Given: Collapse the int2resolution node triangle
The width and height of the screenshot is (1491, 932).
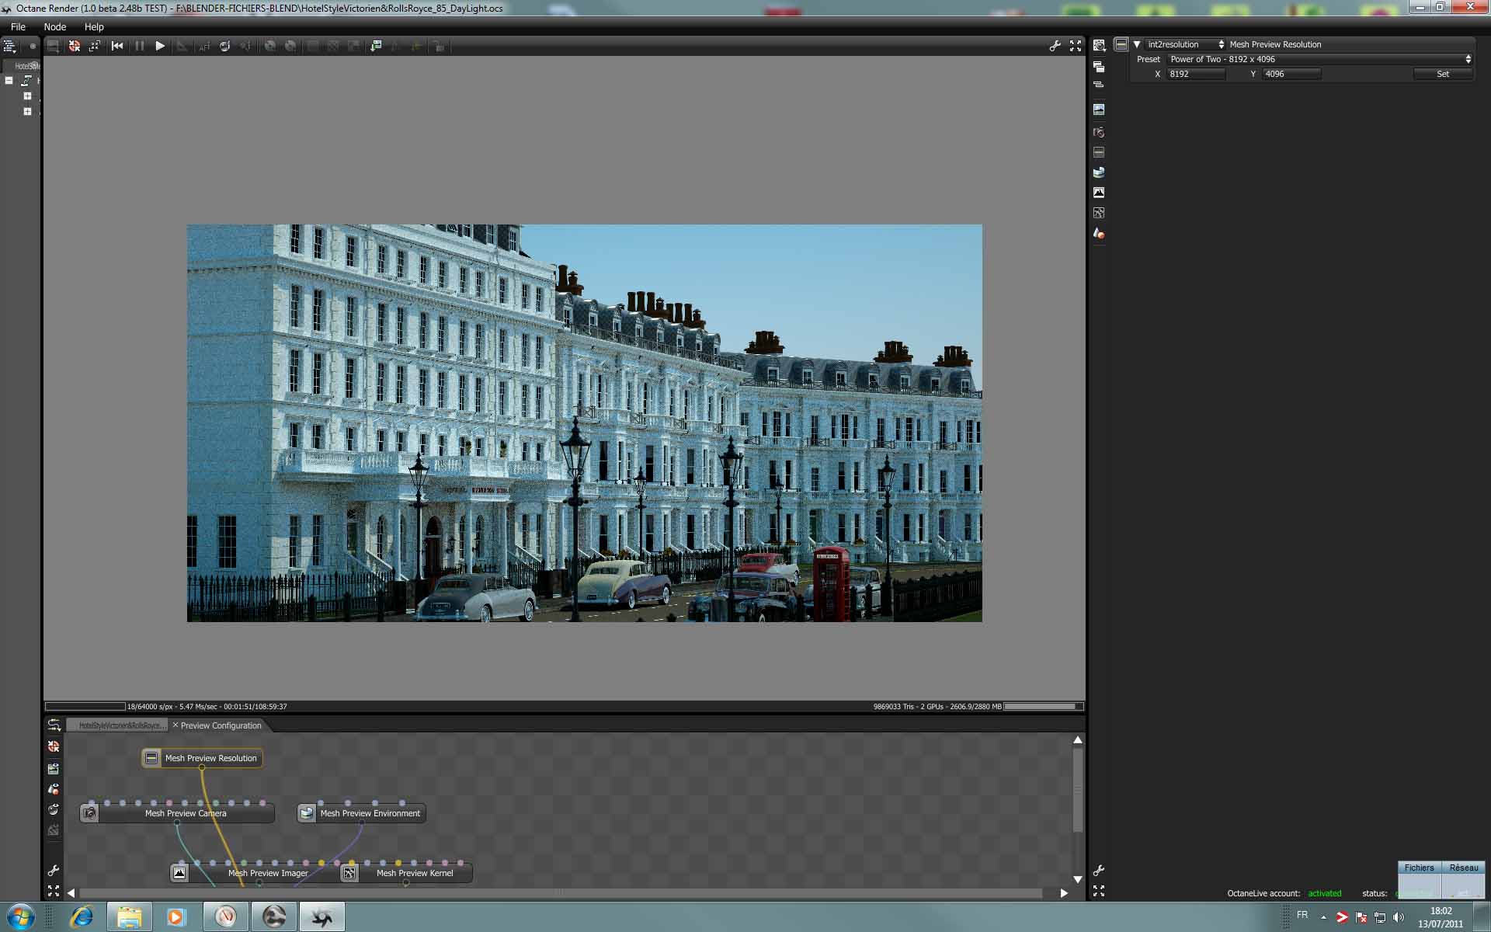Looking at the screenshot, I should 1137,45.
